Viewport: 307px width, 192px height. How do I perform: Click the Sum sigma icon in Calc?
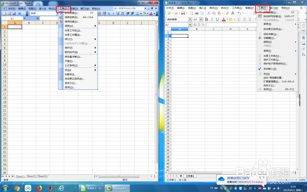199,25
